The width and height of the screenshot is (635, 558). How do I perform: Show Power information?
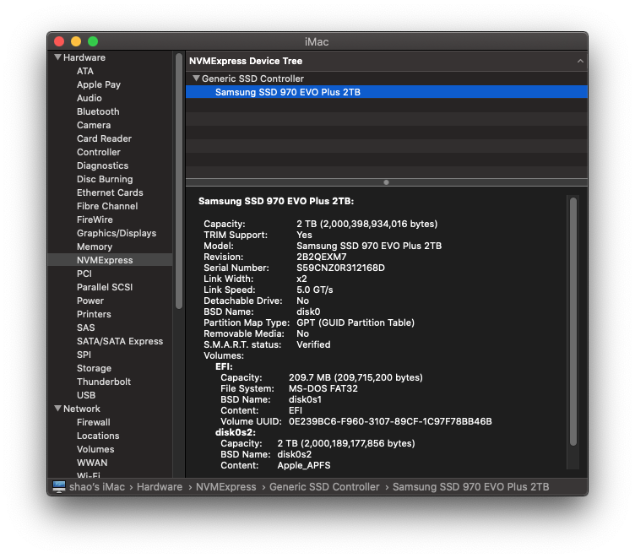(x=90, y=301)
